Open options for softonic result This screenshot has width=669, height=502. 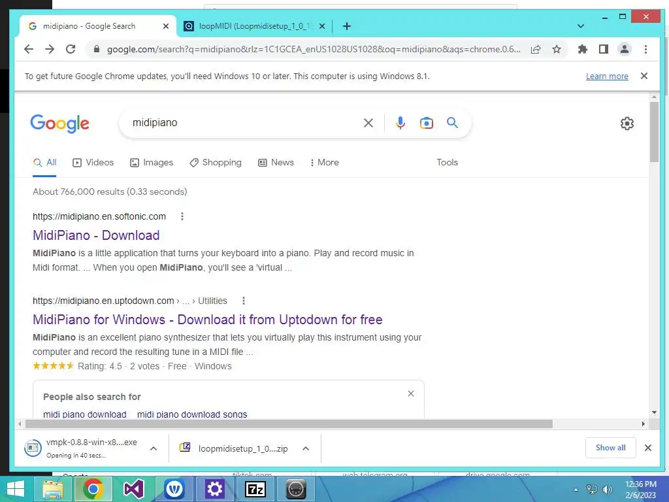[x=182, y=216]
